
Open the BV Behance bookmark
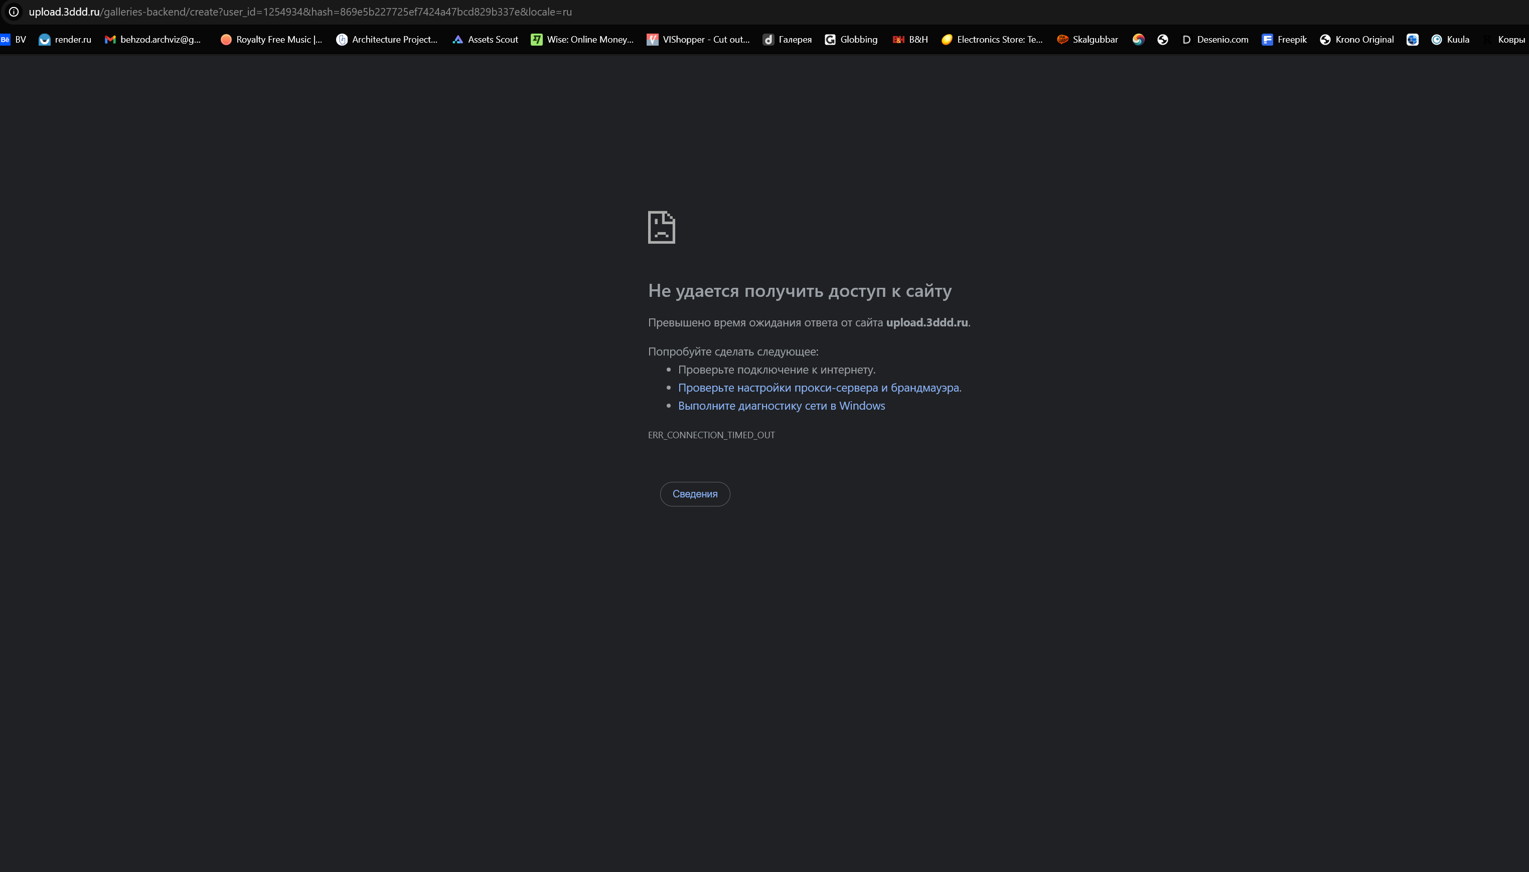(13, 40)
